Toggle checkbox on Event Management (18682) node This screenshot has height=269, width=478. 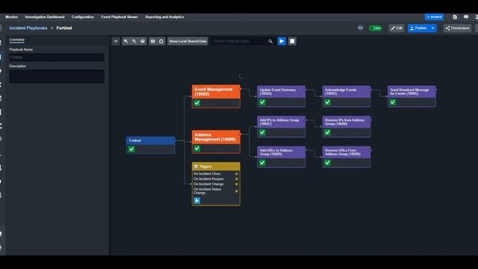(197, 103)
